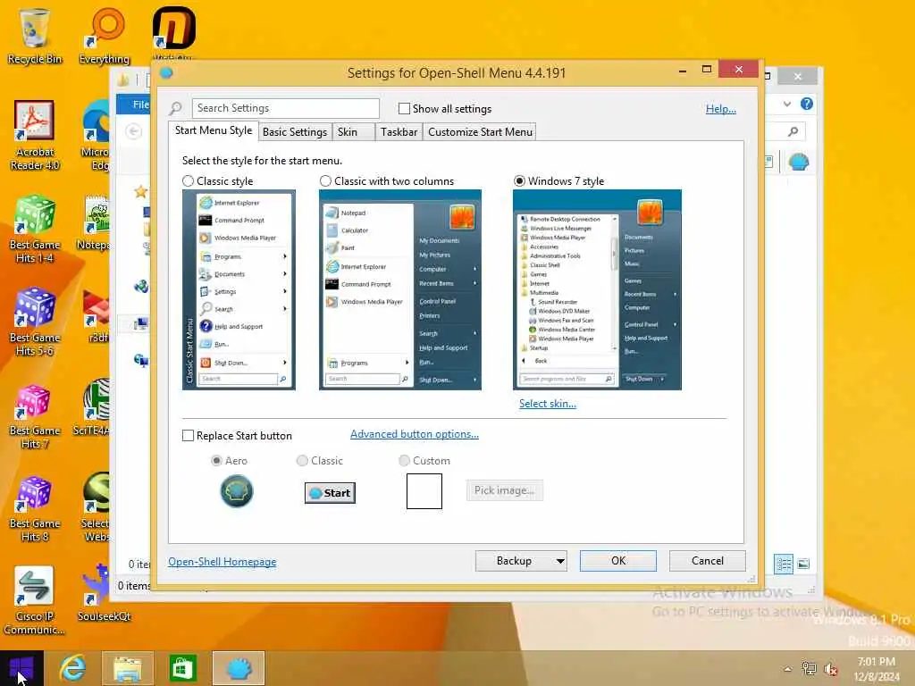The width and height of the screenshot is (915, 686).
Task: Switch to Basic Settings tab
Action: point(295,132)
